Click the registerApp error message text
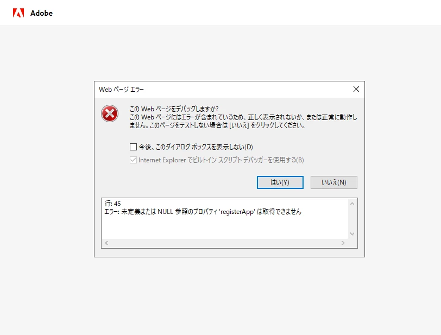The height and width of the screenshot is (335, 441). click(x=203, y=212)
